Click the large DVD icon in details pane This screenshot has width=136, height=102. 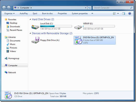click(8, 95)
